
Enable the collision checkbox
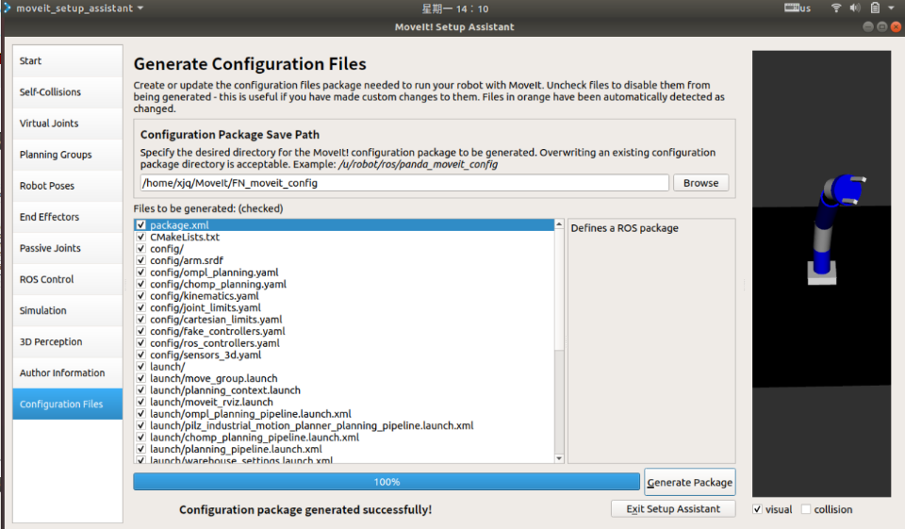(x=806, y=509)
